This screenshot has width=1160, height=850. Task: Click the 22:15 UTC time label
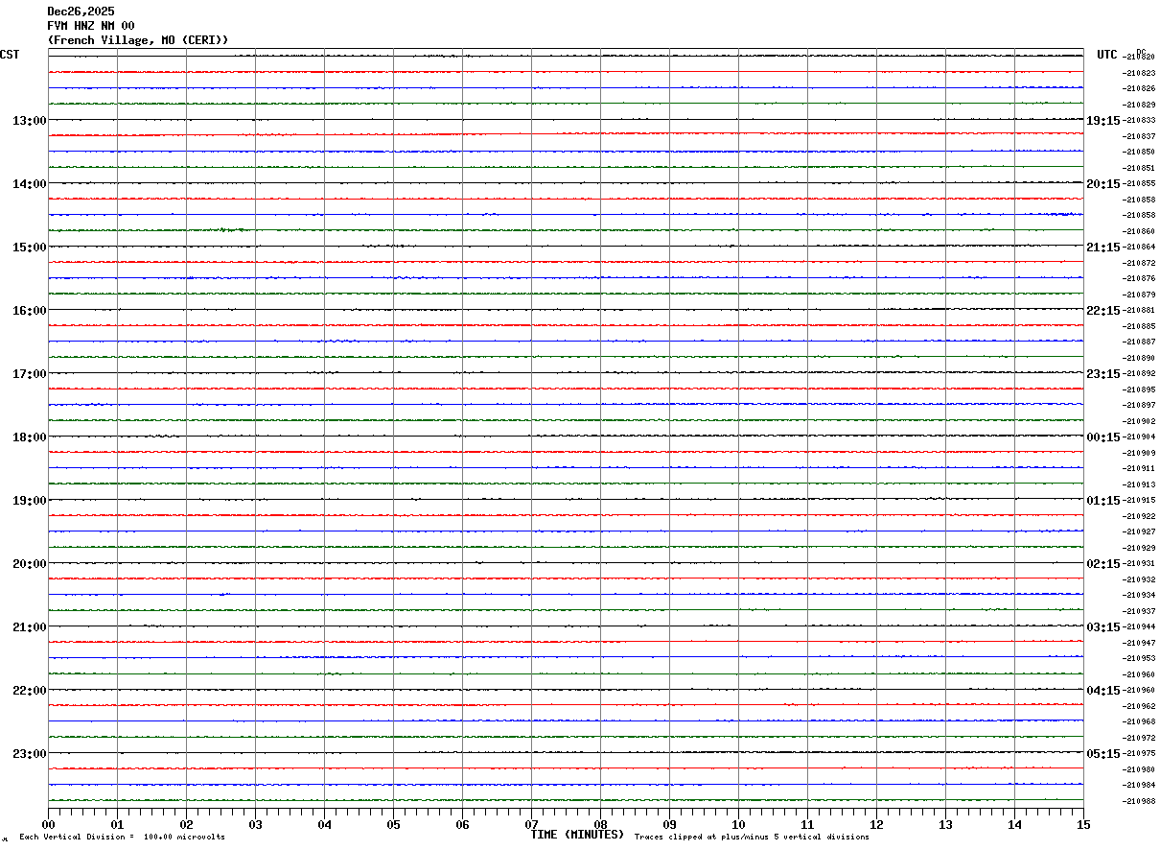1103,311
